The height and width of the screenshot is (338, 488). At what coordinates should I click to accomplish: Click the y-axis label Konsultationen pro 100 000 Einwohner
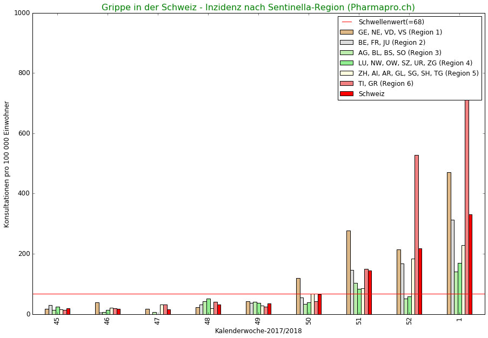pyautogui.click(x=7, y=164)
